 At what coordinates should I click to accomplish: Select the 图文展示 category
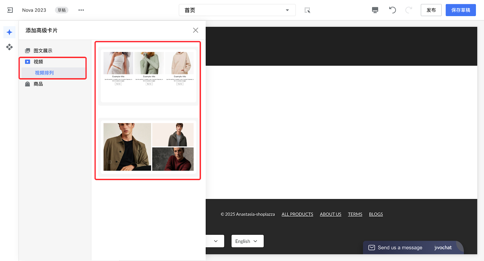point(43,51)
